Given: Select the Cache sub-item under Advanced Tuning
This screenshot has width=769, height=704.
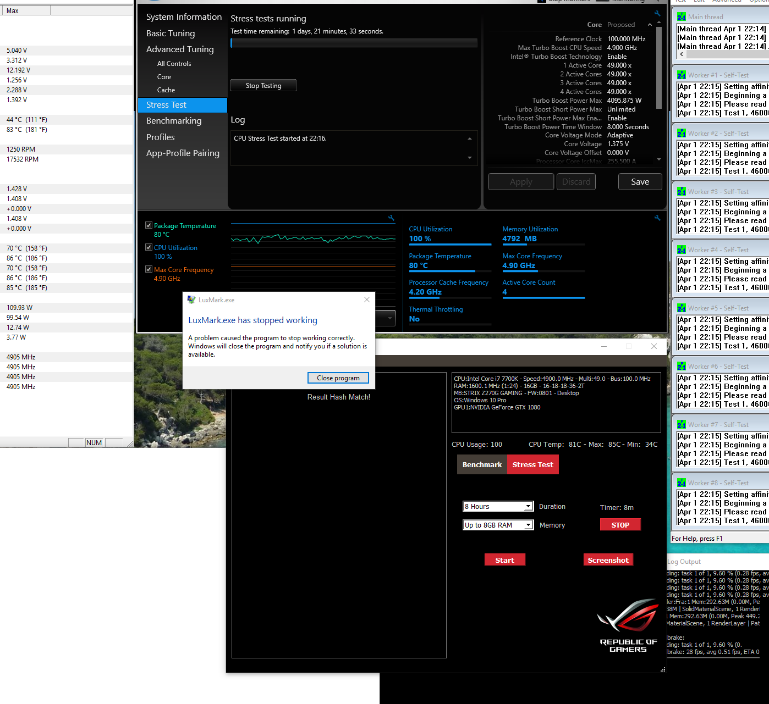Looking at the screenshot, I should coord(166,90).
